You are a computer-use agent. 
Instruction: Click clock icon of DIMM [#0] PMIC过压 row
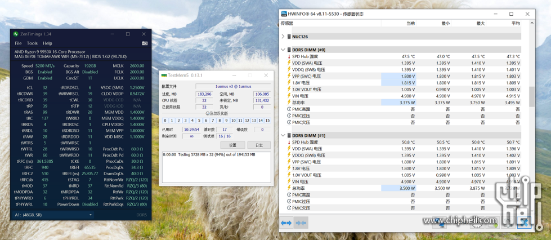(289, 116)
